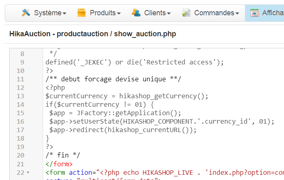
Task: Expand the Clients dropdown caret
Action: pyautogui.click(x=169, y=13)
